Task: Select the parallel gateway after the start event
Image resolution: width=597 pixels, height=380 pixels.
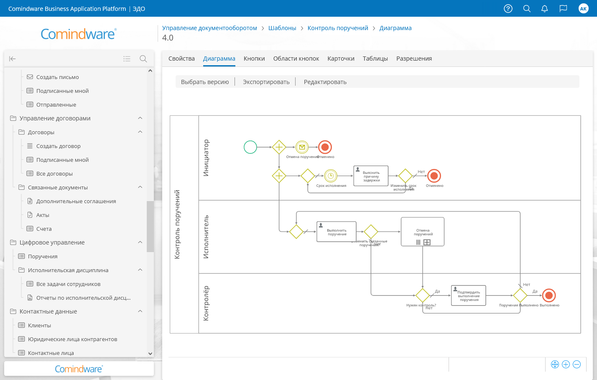Action: click(x=279, y=147)
